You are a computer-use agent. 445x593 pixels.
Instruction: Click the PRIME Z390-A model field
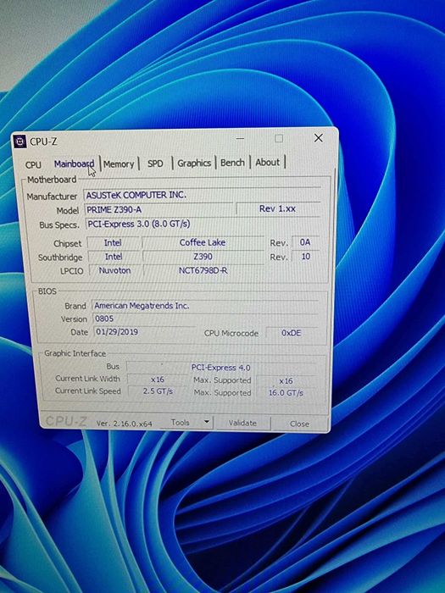159,209
